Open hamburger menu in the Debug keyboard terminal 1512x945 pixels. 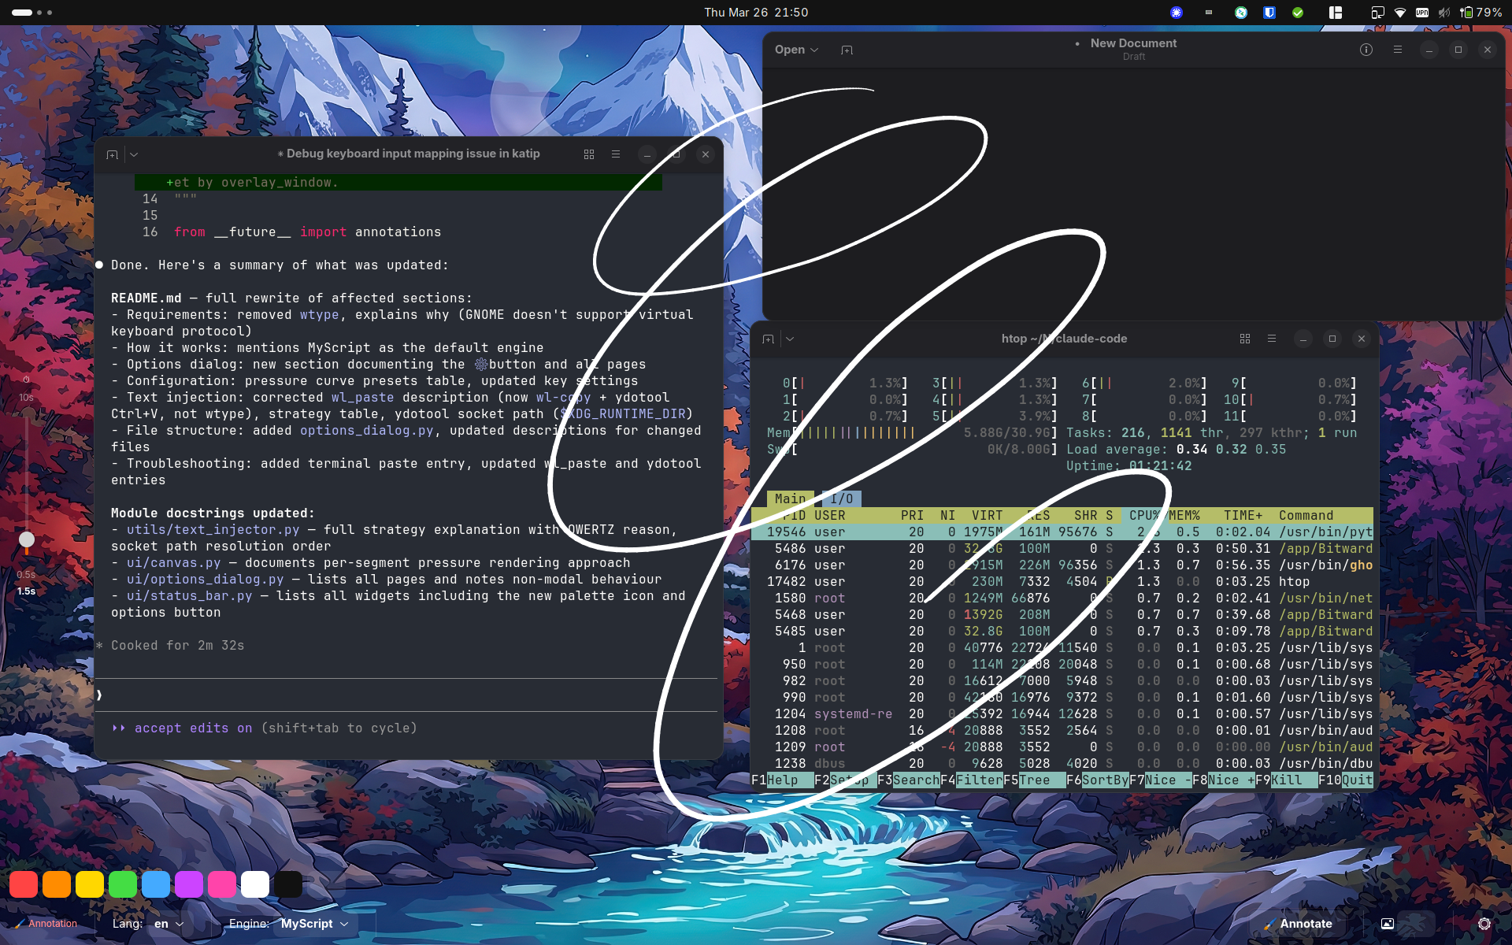point(616,154)
